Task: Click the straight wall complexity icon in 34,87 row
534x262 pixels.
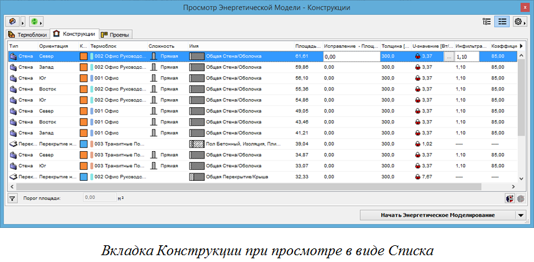Action: click(154, 155)
